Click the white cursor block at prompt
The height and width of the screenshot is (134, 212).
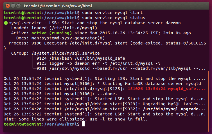84,124
